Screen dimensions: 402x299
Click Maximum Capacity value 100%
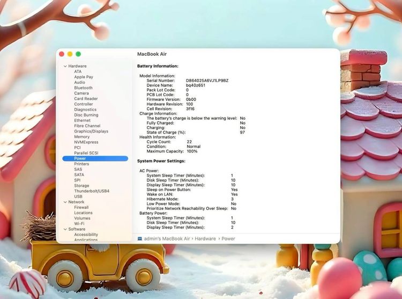[x=192, y=151]
